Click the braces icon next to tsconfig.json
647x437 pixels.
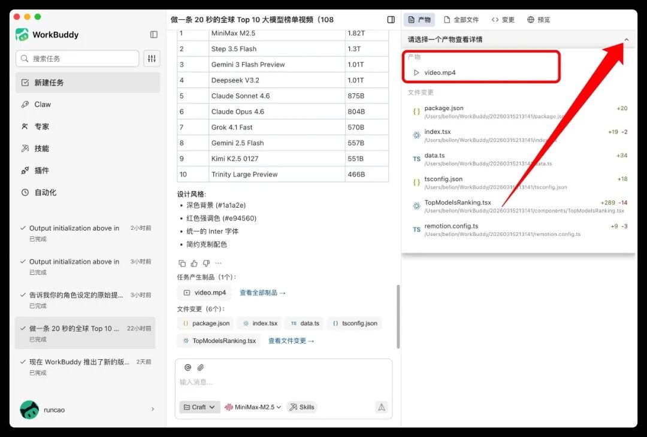pyautogui.click(x=417, y=182)
